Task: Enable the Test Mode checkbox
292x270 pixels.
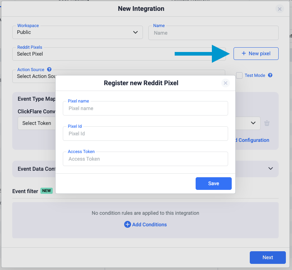Action: click(x=239, y=75)
